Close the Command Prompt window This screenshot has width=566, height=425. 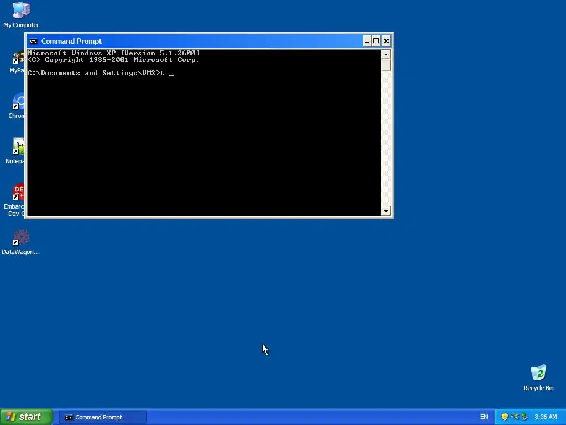386,41
